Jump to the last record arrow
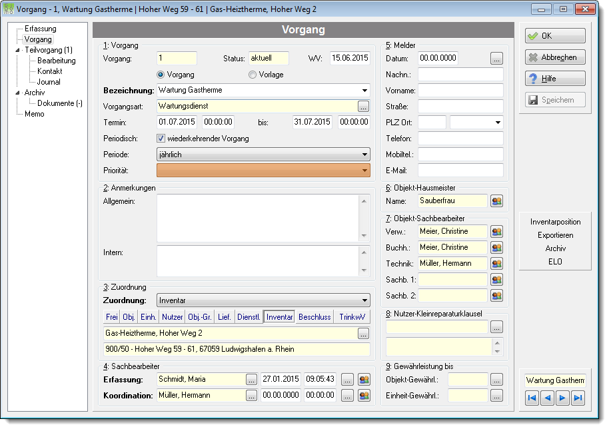The height and width of the screenshot is (429, 609). click(578, 398)
